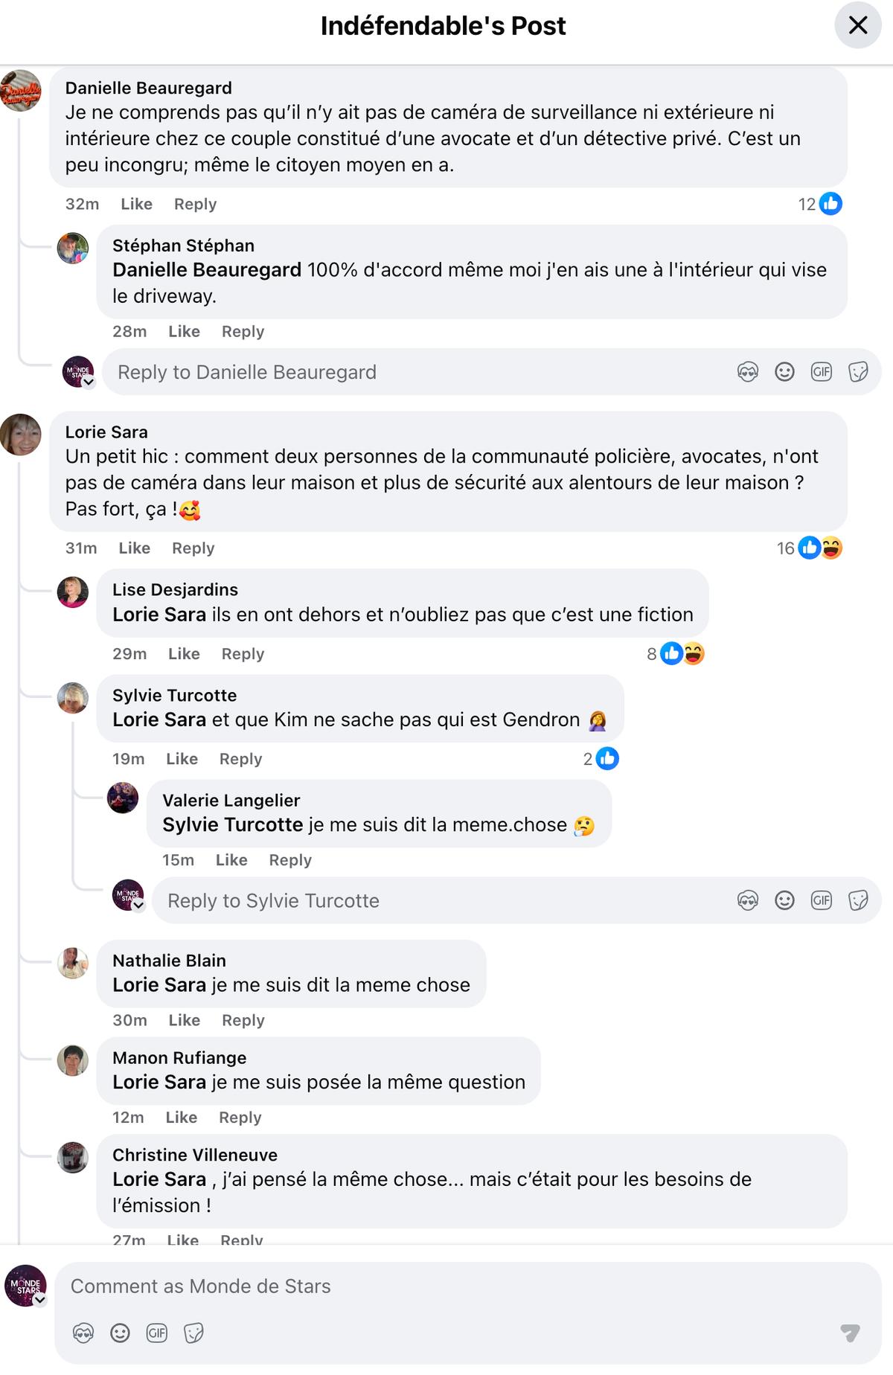Open Lorie Sara's profile

pos(106,432)
